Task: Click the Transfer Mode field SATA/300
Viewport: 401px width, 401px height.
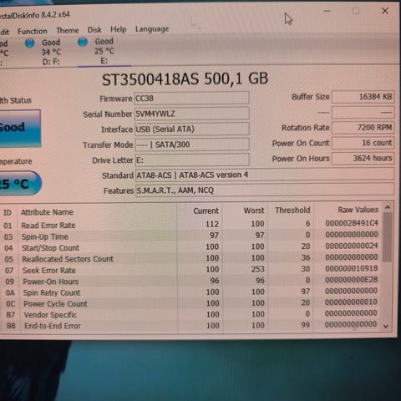Action: [192, 145]
